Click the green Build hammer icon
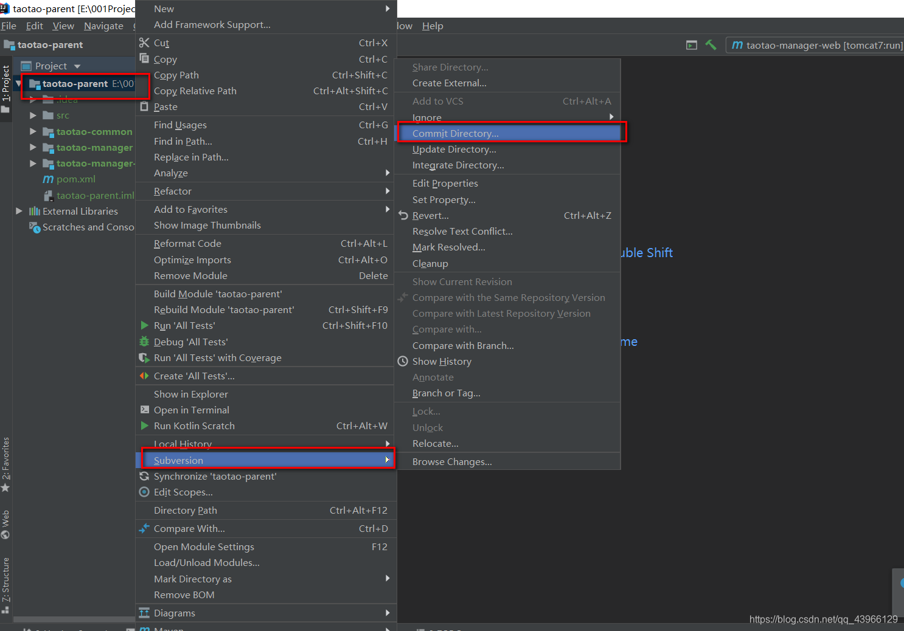 711,45
